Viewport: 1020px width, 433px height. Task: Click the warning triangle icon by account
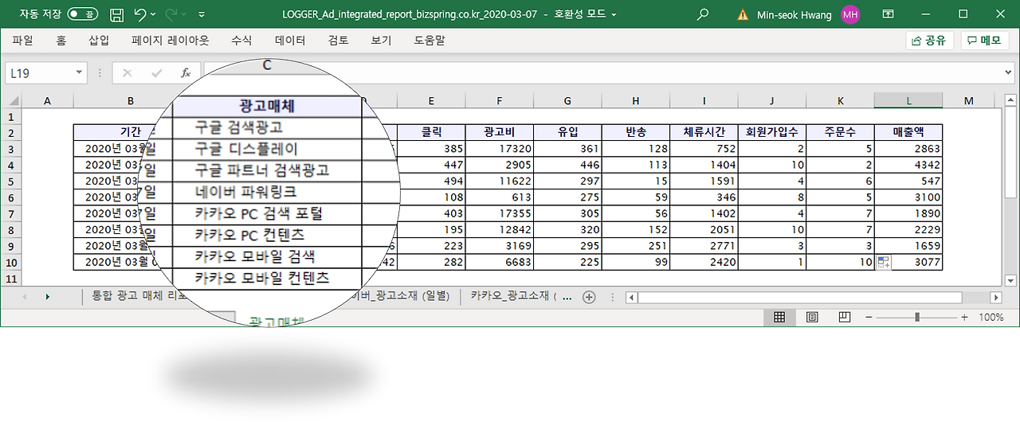743,14
